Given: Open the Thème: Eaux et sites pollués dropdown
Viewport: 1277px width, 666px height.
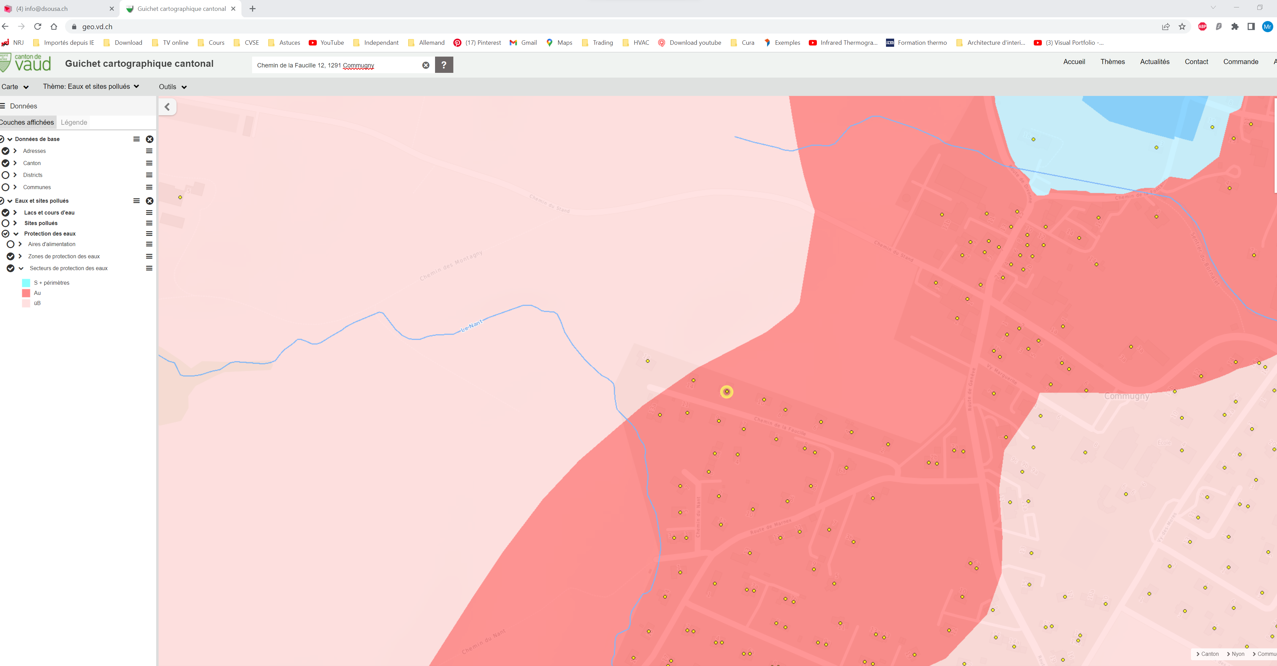Looking at the screenshot, I should pyautogui.click(x=91, y=87).
